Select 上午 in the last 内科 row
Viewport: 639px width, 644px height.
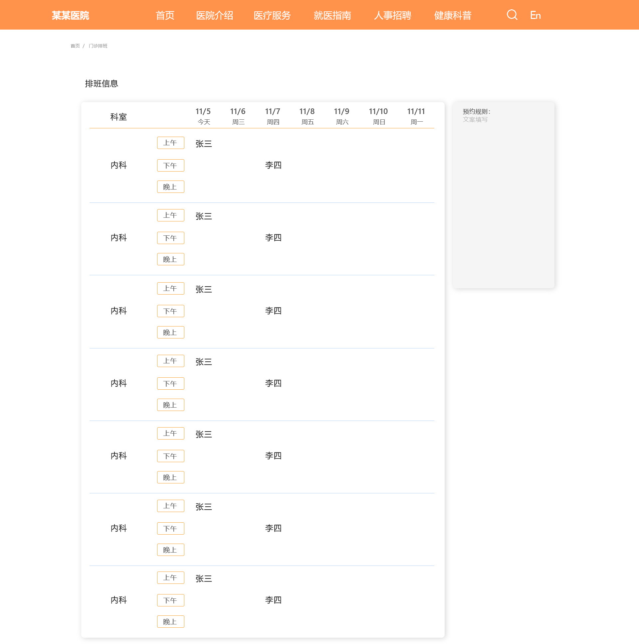tap(170, 578)
